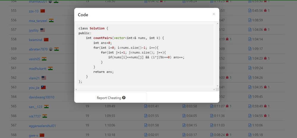View the submission icon beside 0:03:17
297x138 pixels.
pos(184,135)
